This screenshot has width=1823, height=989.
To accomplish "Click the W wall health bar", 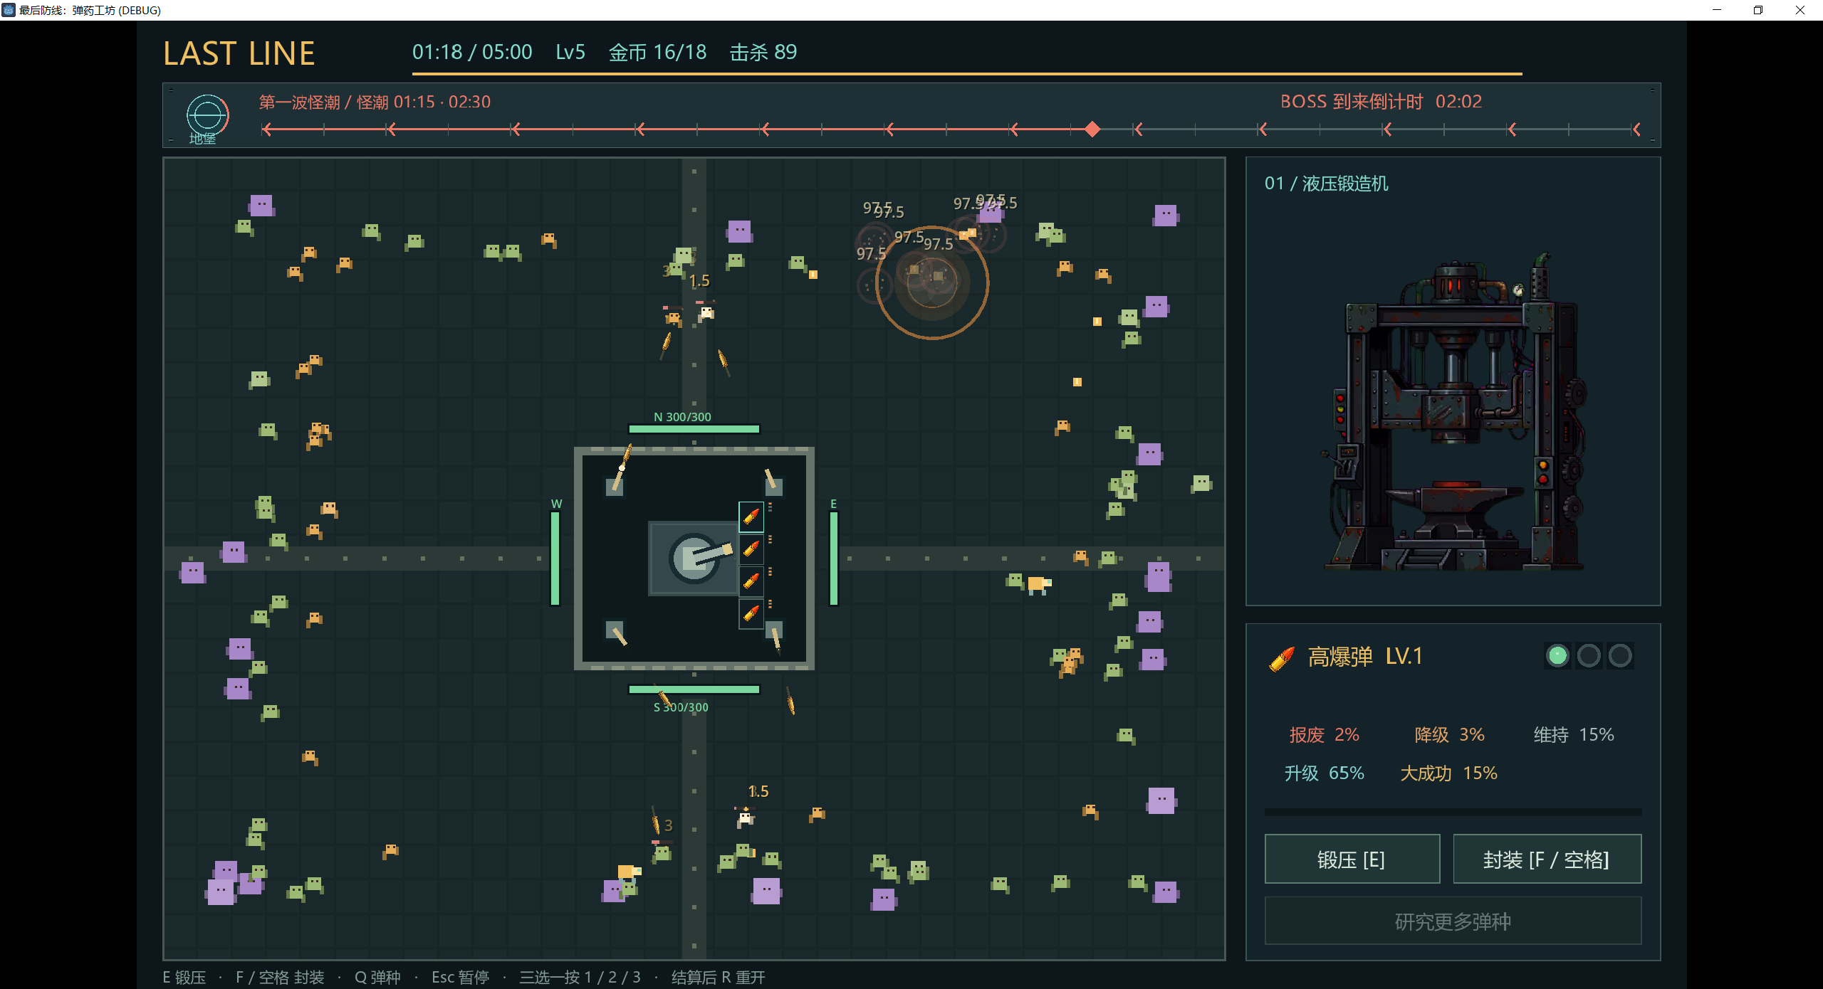I will coord(555,559).
